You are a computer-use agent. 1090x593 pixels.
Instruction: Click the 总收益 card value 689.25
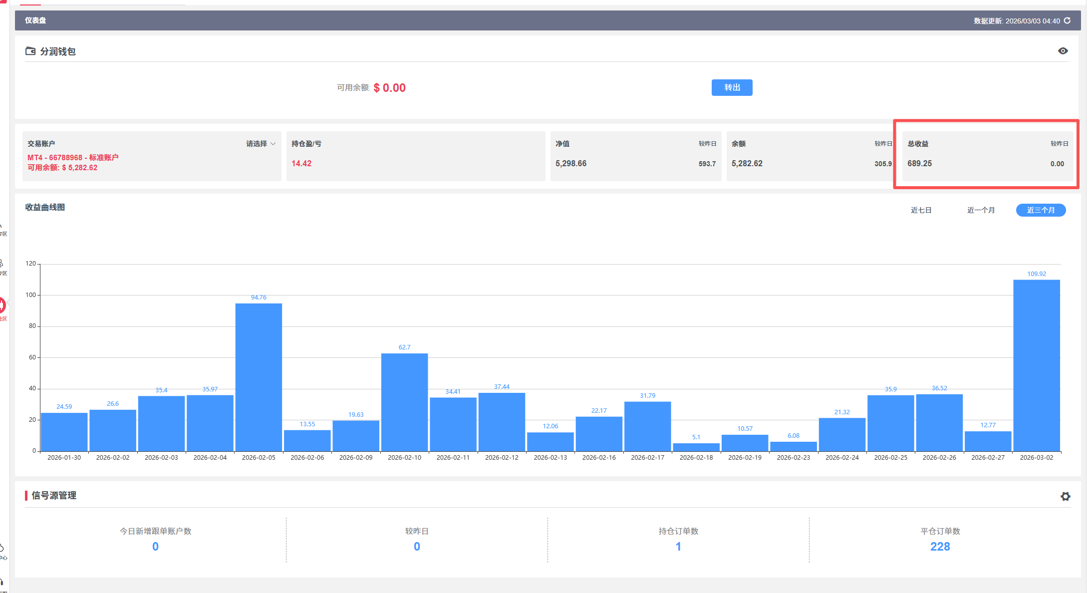point(919,164)
